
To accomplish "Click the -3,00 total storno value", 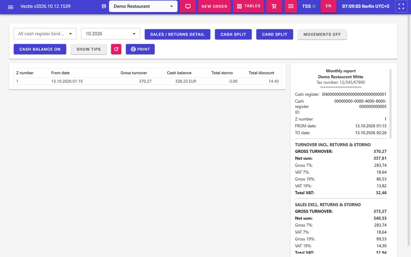I will [233, 81].
